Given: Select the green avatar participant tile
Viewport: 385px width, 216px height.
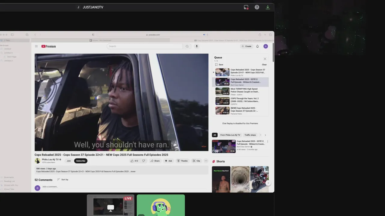Looking at the screenshot, I should pyautogui.click(x=161, y=205).
